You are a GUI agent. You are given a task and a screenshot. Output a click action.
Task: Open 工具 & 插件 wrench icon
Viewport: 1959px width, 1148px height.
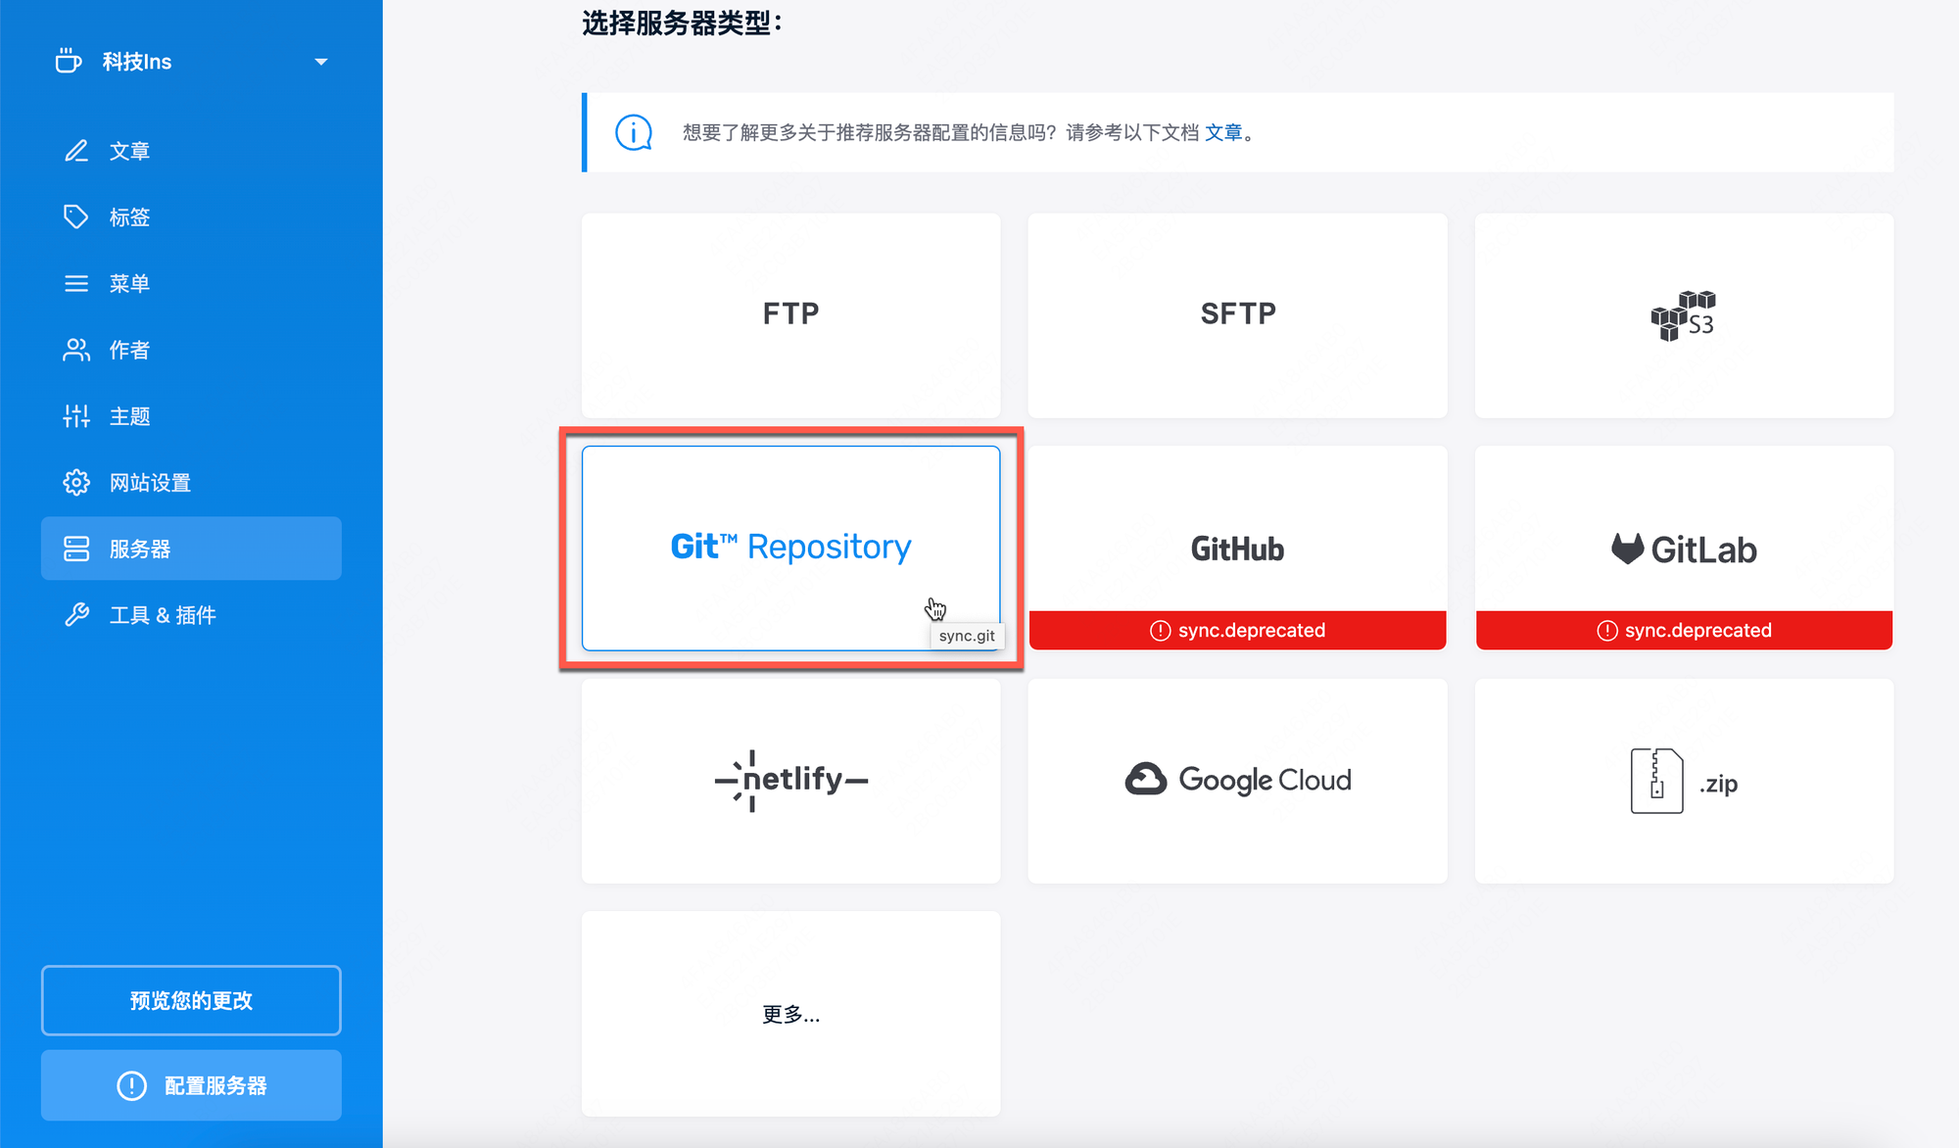[x=76, y=615]
